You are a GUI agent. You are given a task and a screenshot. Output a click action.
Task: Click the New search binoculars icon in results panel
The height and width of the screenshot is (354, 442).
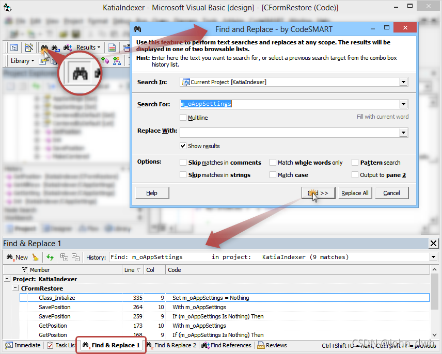coord(10,257)
